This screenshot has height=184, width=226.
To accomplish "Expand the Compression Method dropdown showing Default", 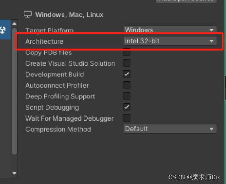I will pyautogui.click(x=169, y=129).
